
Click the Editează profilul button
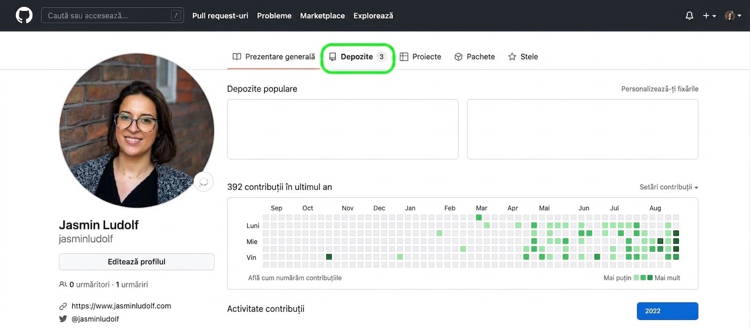pos(137,262)
